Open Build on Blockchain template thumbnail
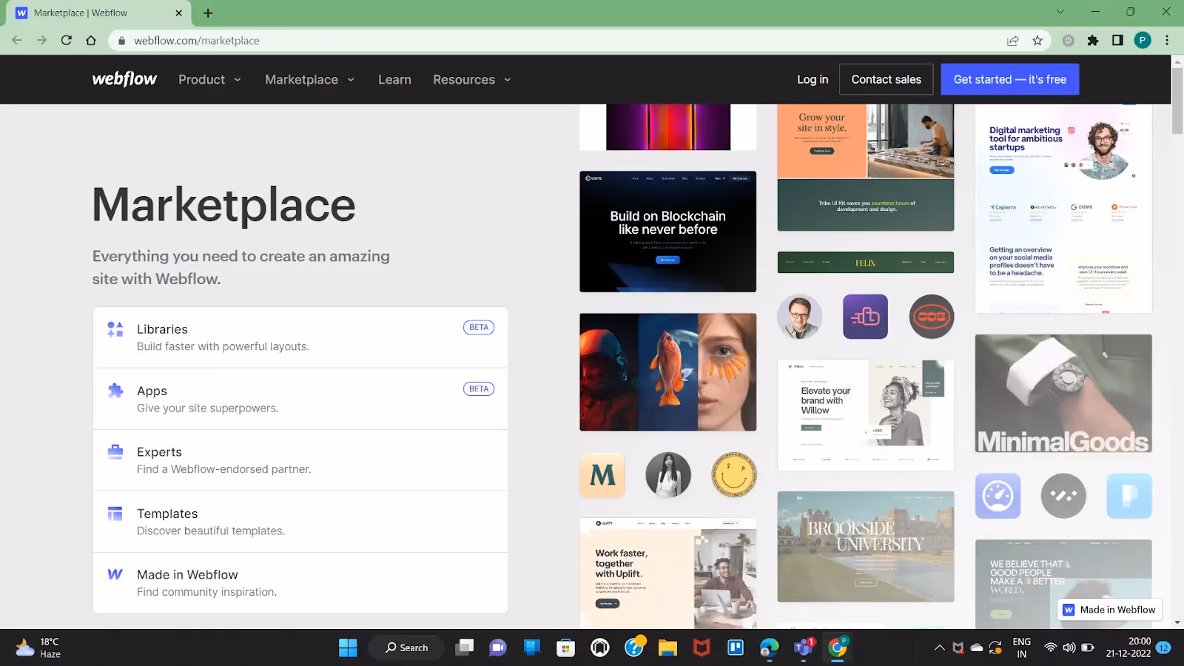The height and width of the screenshot is (666, 1184). click(667, 232)
